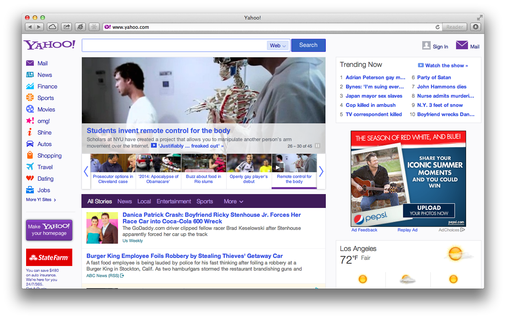The image size is (506, 319).
Task: Open omg! from the sidebar star icon
Action: 30,121
